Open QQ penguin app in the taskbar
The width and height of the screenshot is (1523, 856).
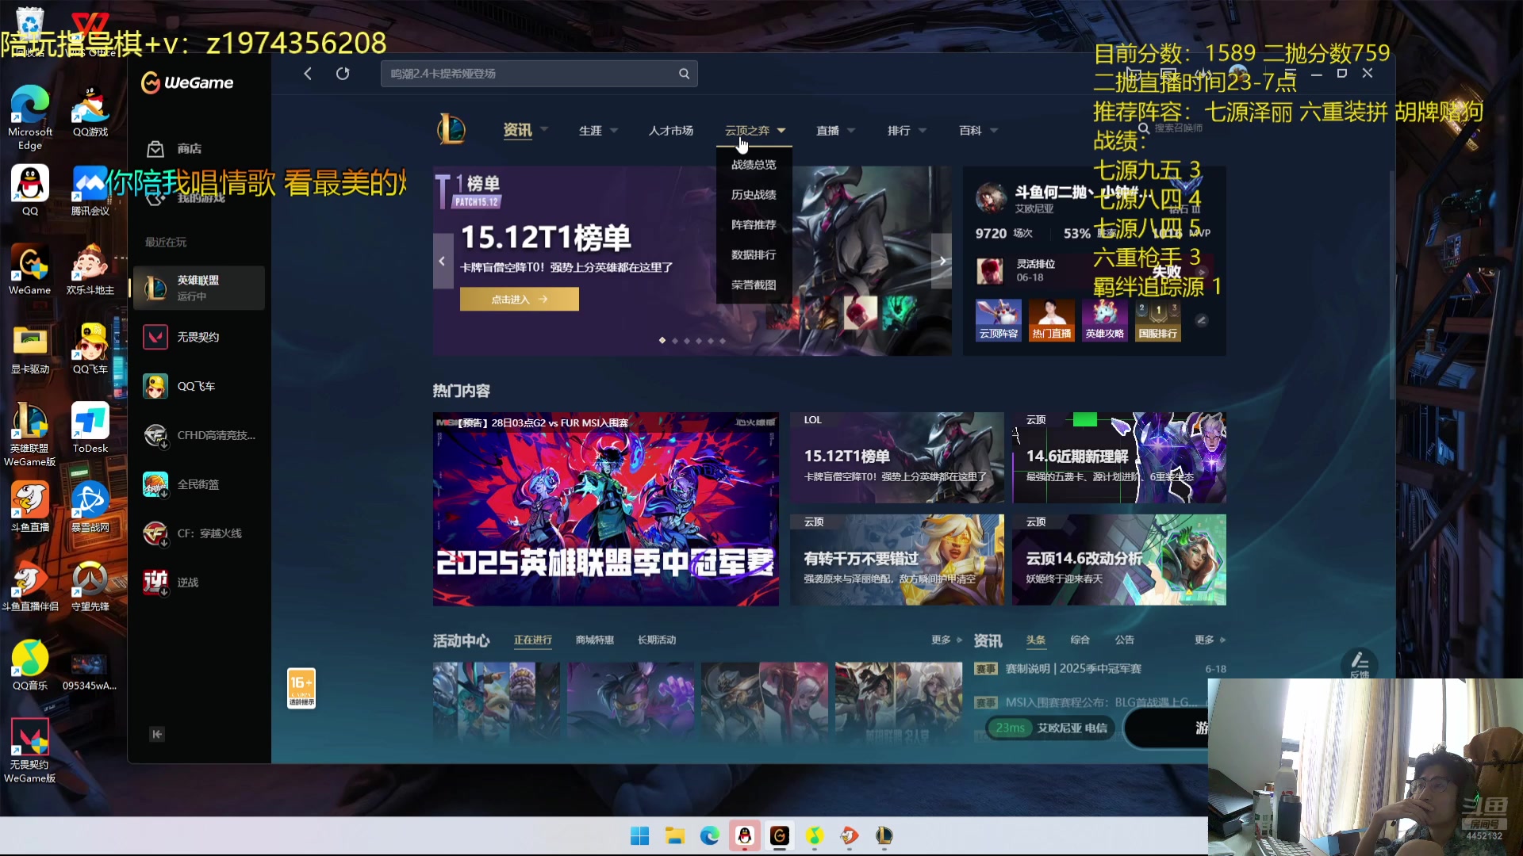[744, 835]
